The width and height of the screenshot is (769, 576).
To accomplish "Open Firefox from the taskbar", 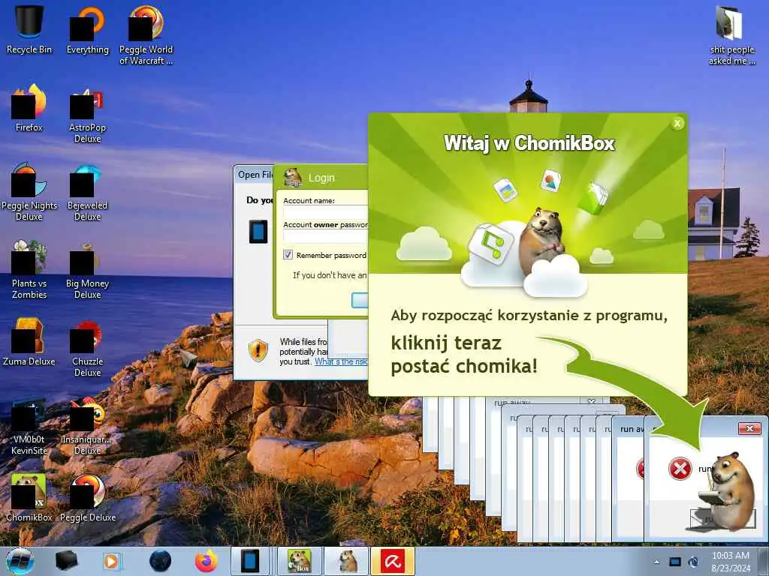I will tap(206, 561).
